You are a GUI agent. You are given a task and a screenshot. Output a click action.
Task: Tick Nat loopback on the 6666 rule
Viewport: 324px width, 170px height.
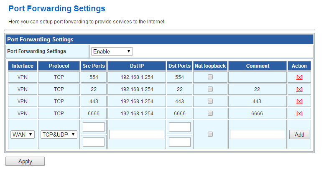(210, 113)
